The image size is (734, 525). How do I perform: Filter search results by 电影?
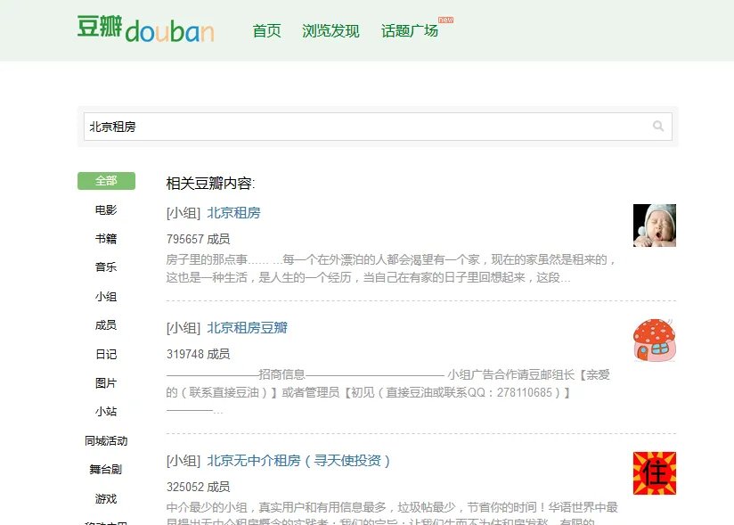106,210
